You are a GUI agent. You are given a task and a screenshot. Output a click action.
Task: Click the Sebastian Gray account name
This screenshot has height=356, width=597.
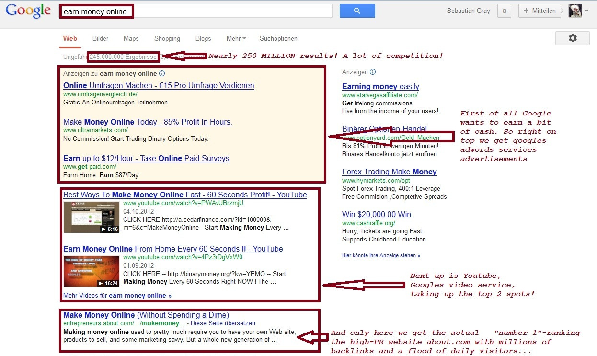coord(469,11)
